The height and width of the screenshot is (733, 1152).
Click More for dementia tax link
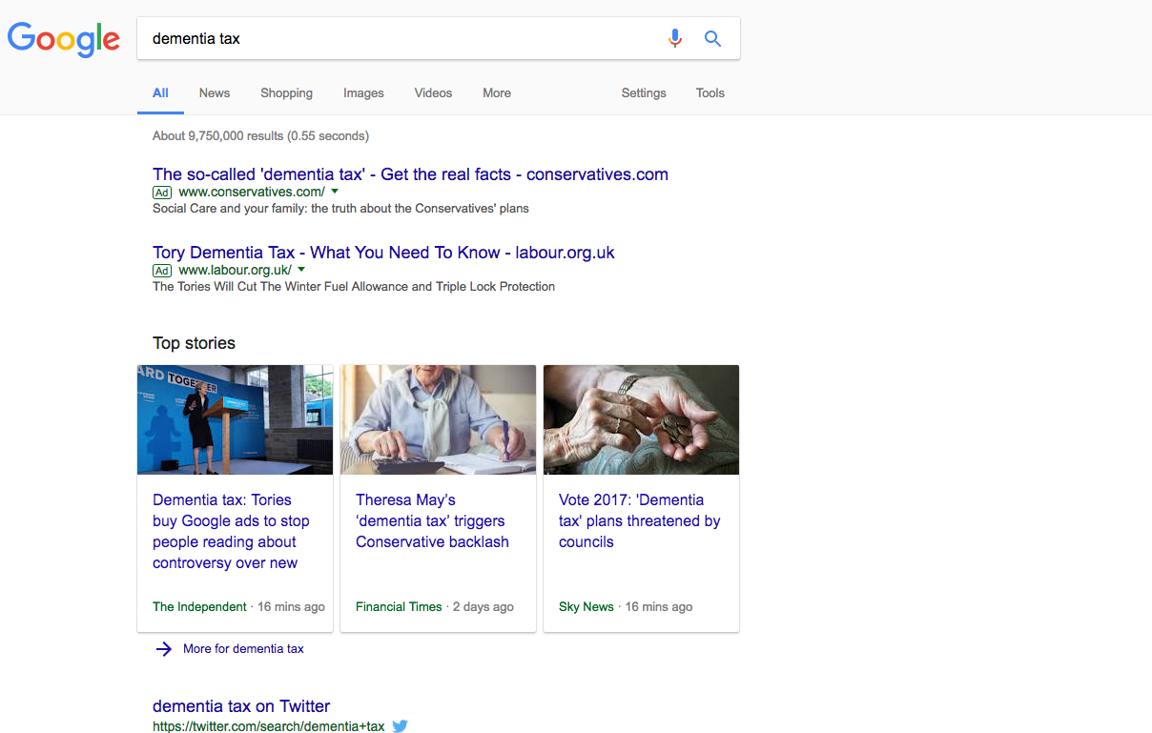click(243, 649)
